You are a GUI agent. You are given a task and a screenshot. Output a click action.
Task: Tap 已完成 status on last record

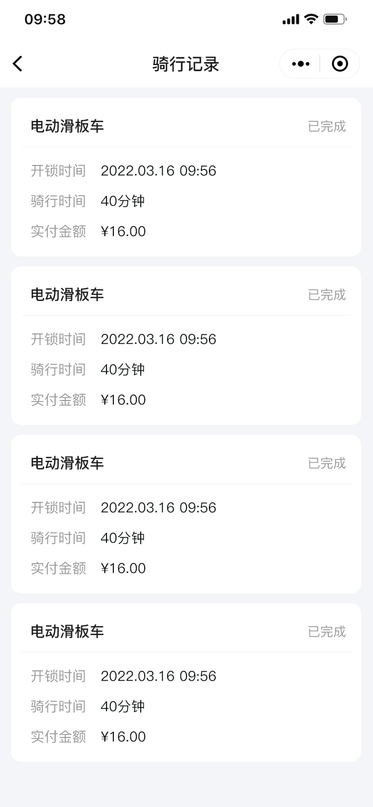tap(327, 632)
